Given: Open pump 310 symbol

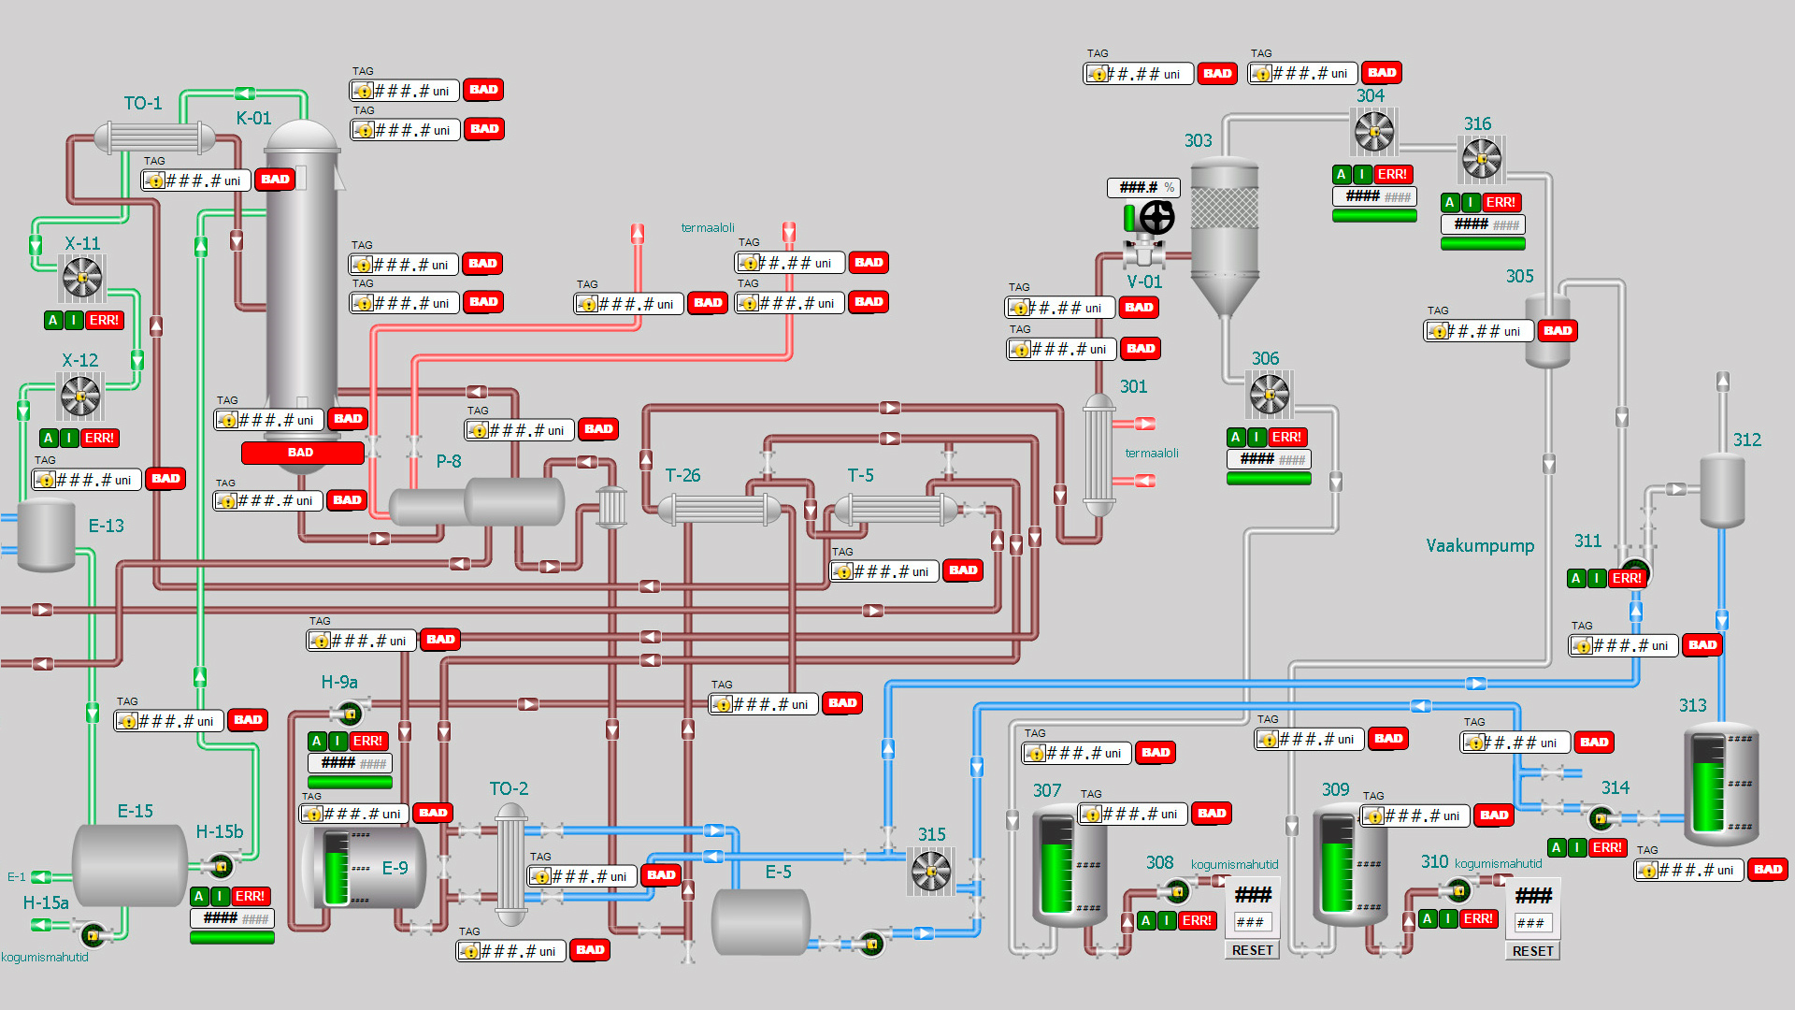Looking at the screenshot, I should coord(1459,889).
